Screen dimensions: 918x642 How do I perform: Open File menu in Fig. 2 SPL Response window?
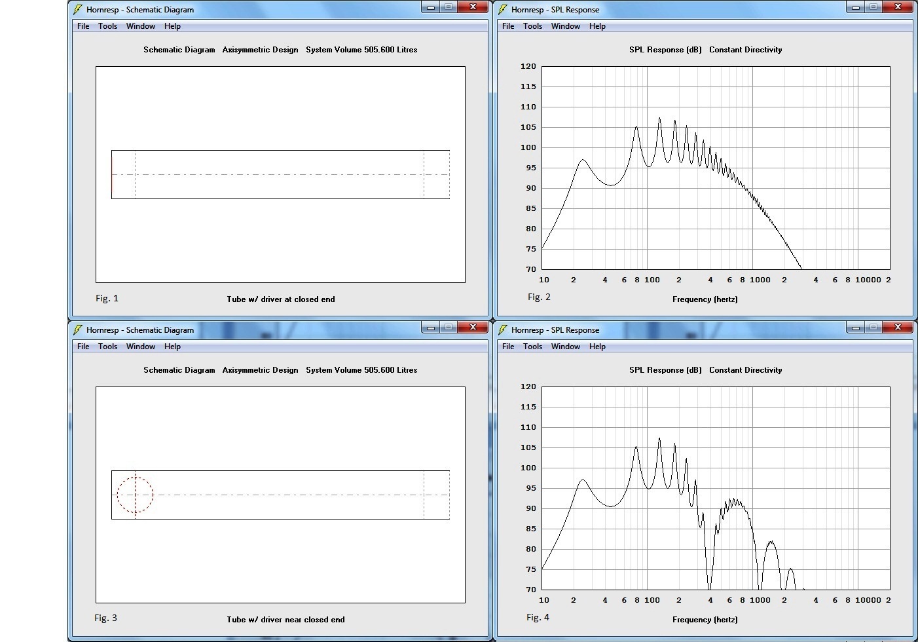tap(508, 26)
